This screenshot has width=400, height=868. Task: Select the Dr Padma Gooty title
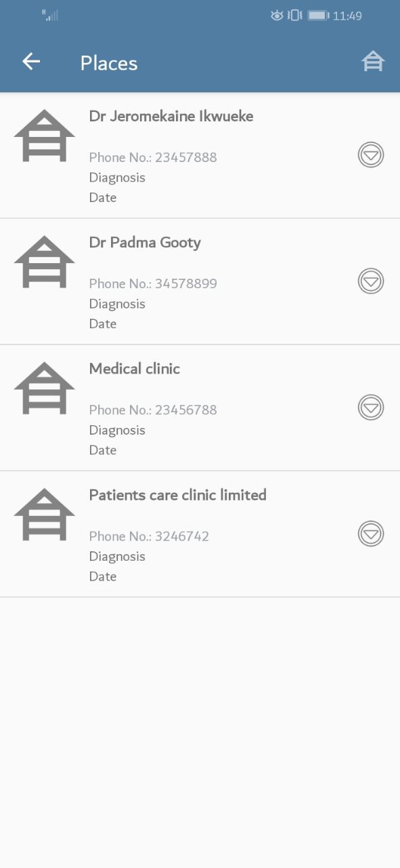click(145, 243)
